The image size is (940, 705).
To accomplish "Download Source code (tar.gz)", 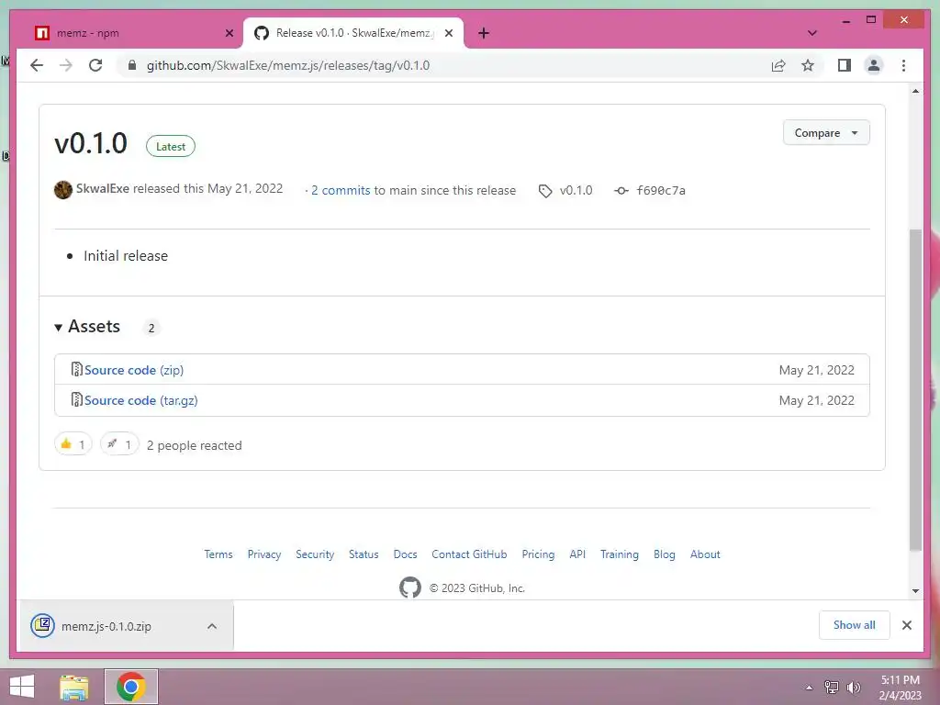I will [x=140, y=400].
